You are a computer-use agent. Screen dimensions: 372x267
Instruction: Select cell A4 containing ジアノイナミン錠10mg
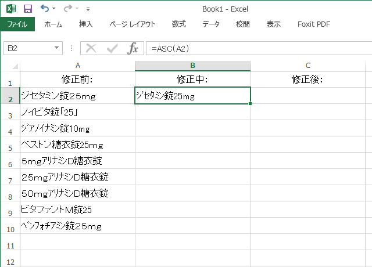click(x=77, y=128)
